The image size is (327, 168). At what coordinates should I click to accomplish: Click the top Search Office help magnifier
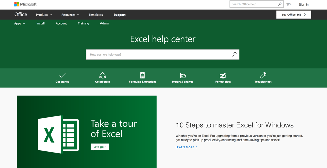click(x=280, y=4)
